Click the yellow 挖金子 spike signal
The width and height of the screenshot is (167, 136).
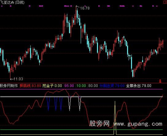pyautogui.click(x=115, y=118)
